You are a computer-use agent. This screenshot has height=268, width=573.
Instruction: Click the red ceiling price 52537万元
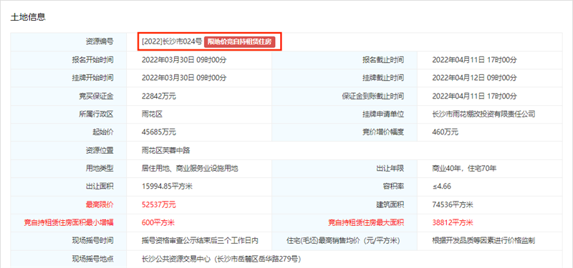click(159, 204)
